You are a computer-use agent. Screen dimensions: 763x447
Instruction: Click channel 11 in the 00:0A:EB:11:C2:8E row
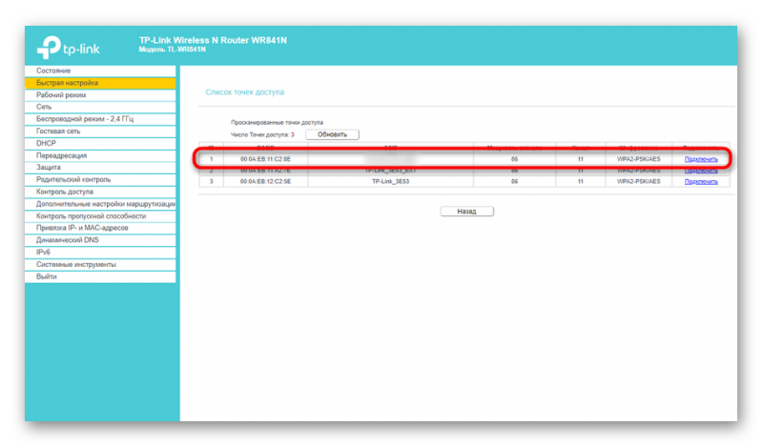pos(580,159)
